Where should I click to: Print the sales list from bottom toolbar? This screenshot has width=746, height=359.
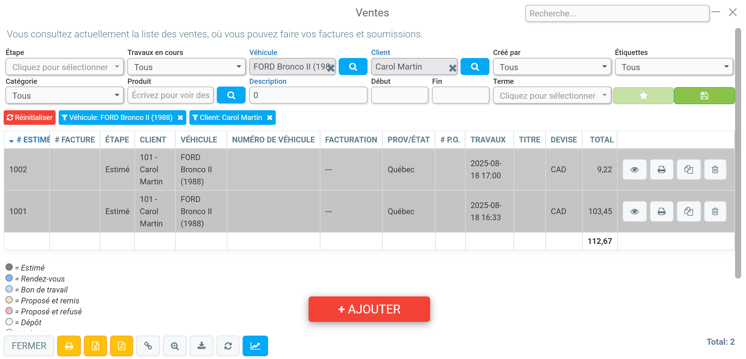(x=69, y=346)
